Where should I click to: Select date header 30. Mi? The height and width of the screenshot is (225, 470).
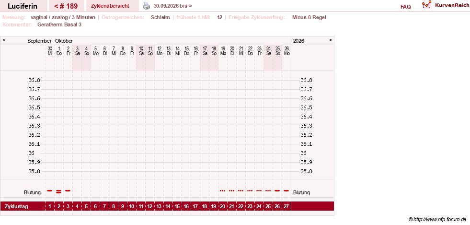(x=50, y=51)
